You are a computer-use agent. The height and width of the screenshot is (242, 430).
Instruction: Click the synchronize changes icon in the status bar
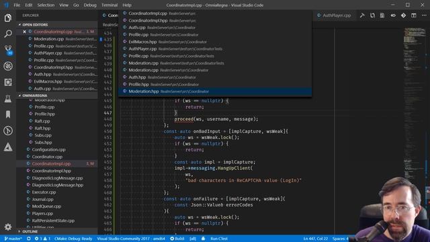pyautogui.click(x=28, y=239)
